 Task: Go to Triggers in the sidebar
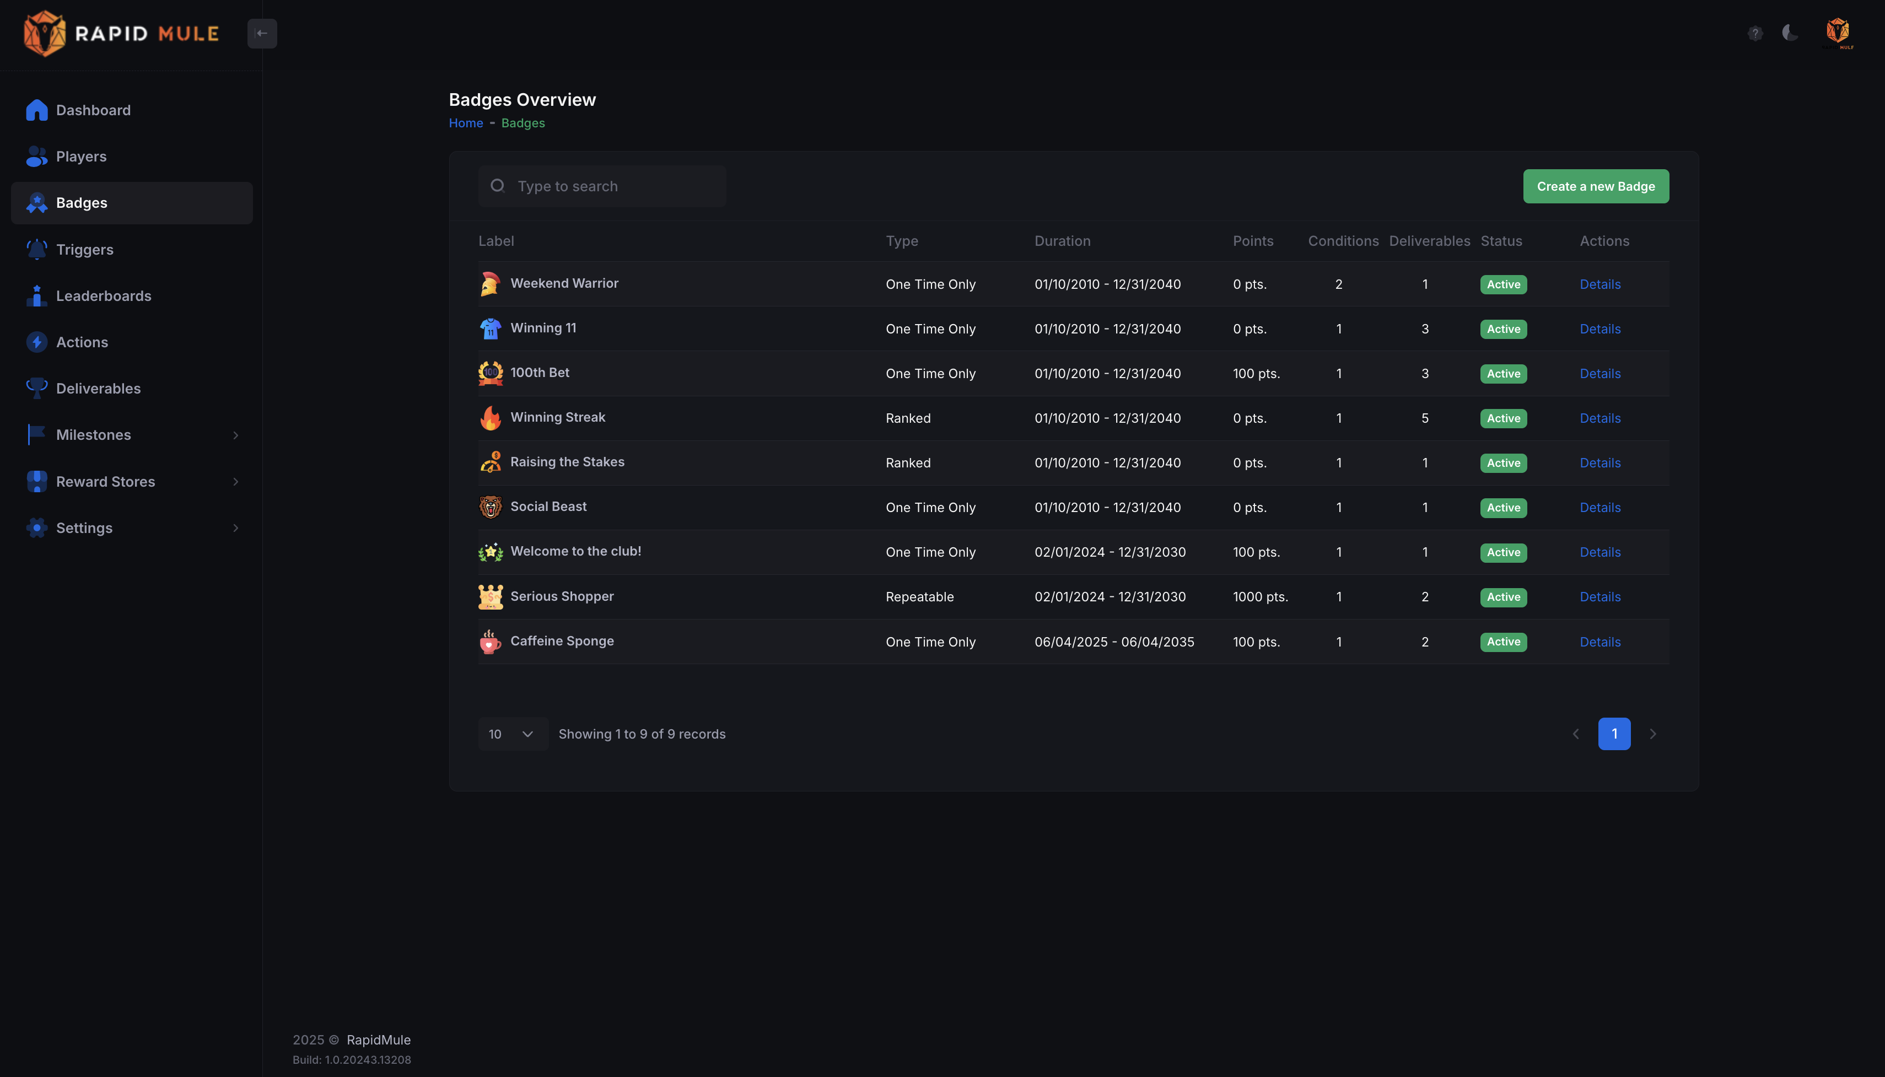[85, 249]
